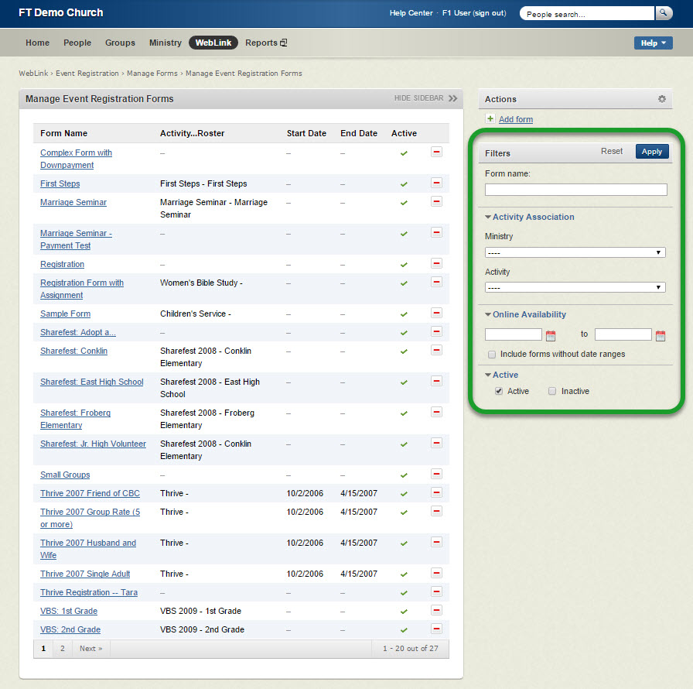The width and height of the screenshot is (693, 689).
Task: Click the red minus icon for Sample Form
Action: point(436,313)
